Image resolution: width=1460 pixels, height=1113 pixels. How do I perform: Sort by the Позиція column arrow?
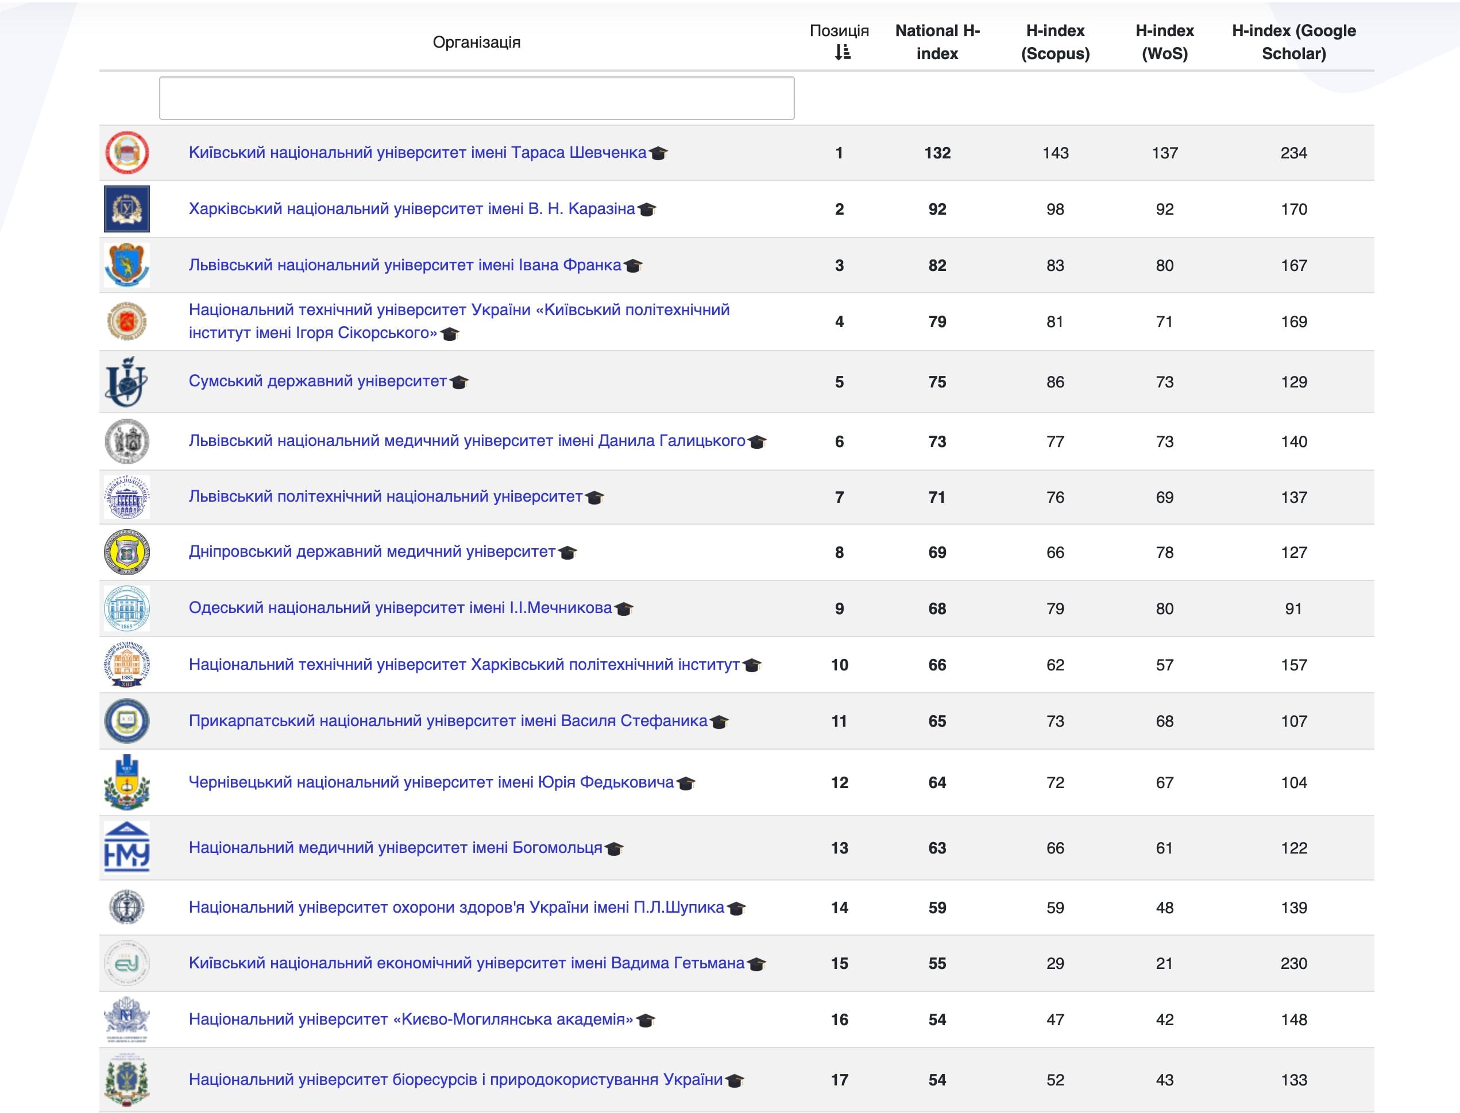pos(841,52)
